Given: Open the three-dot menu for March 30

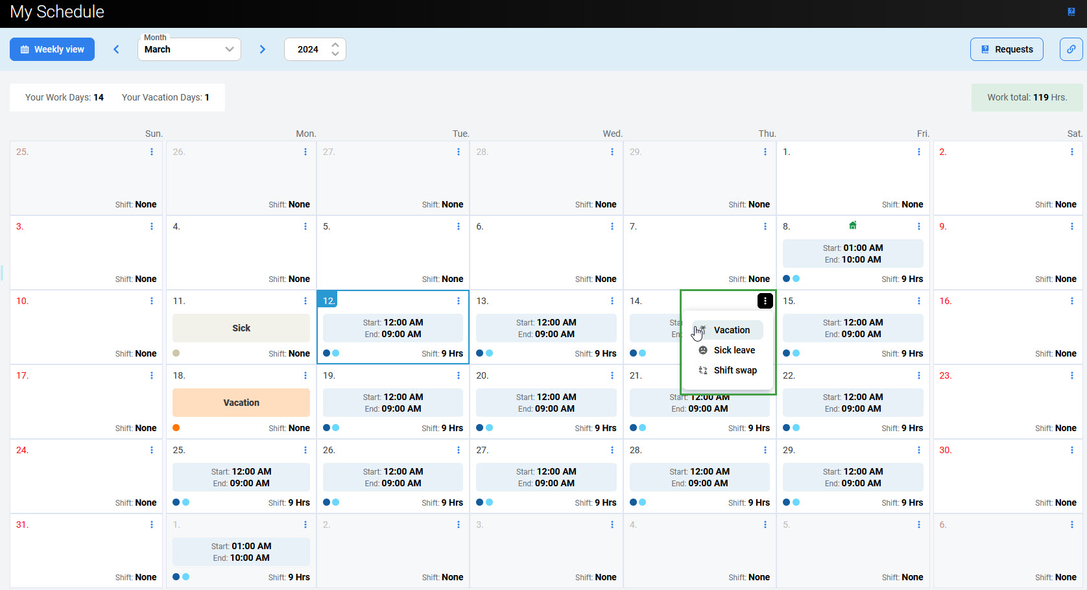Looking at the screenshot, I should pos(1071,450).
